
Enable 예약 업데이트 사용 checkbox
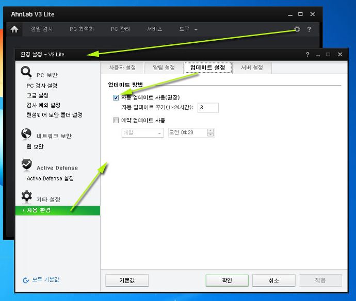(116, 120)
